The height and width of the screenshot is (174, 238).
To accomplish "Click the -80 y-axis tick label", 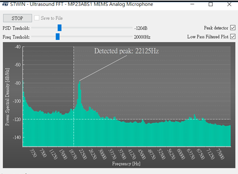I will click(18, 83).
